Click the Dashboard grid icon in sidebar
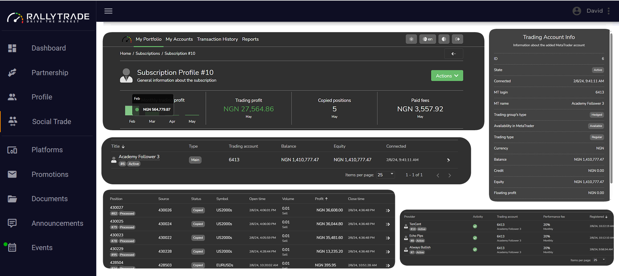The image size is (619, 276). point(12,48)
